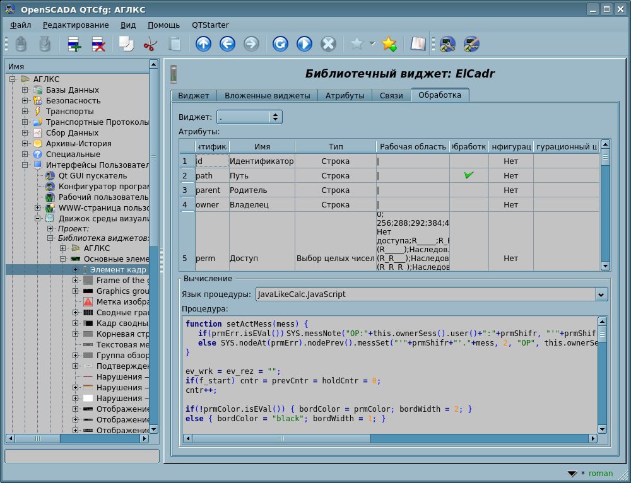Switch to the Атрибуты tab
631x483 pixels.
[x=345, y=96]
